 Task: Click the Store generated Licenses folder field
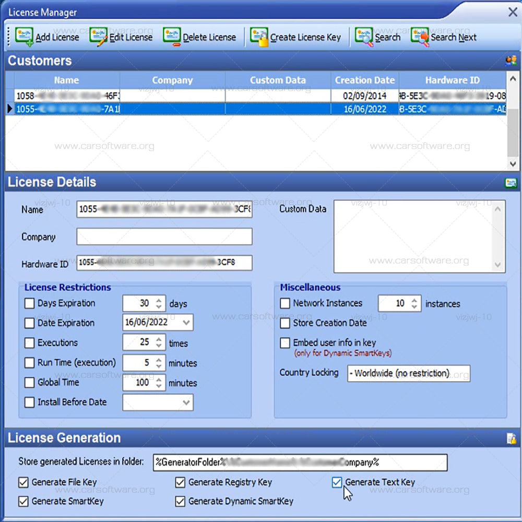tap(300, 462)
